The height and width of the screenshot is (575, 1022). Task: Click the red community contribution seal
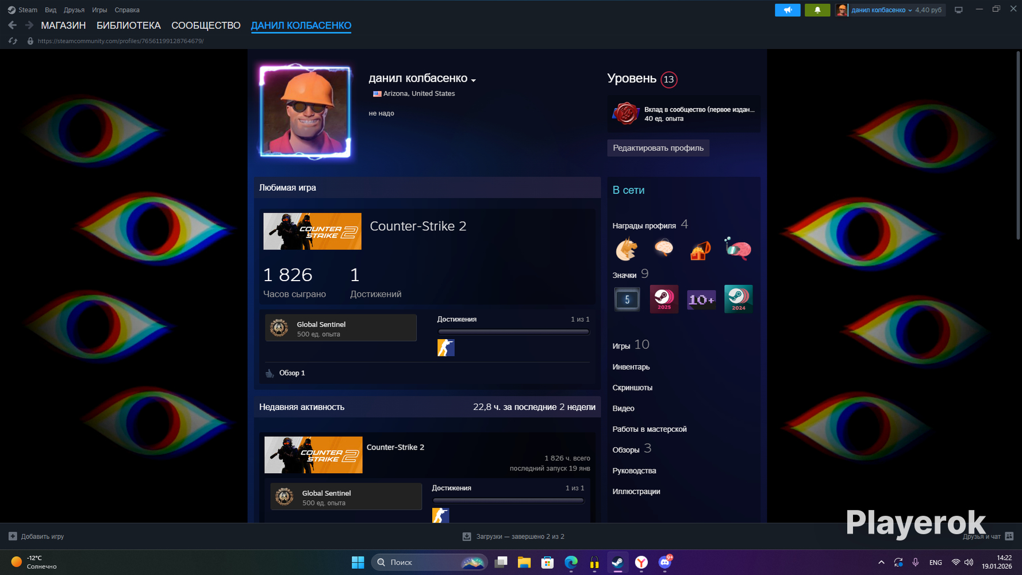(625, 113)
